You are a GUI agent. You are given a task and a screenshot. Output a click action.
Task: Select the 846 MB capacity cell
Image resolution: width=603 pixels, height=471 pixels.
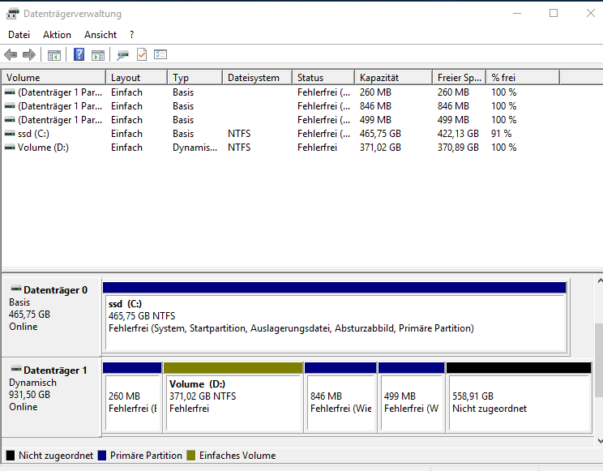(375, 106)
